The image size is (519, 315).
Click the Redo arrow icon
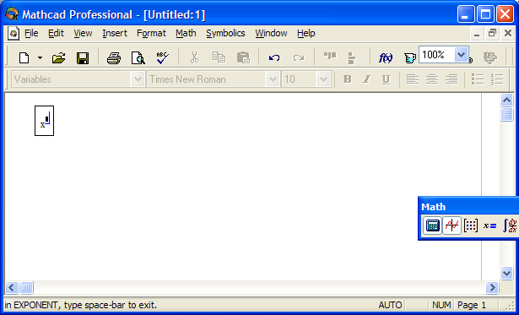299,58
